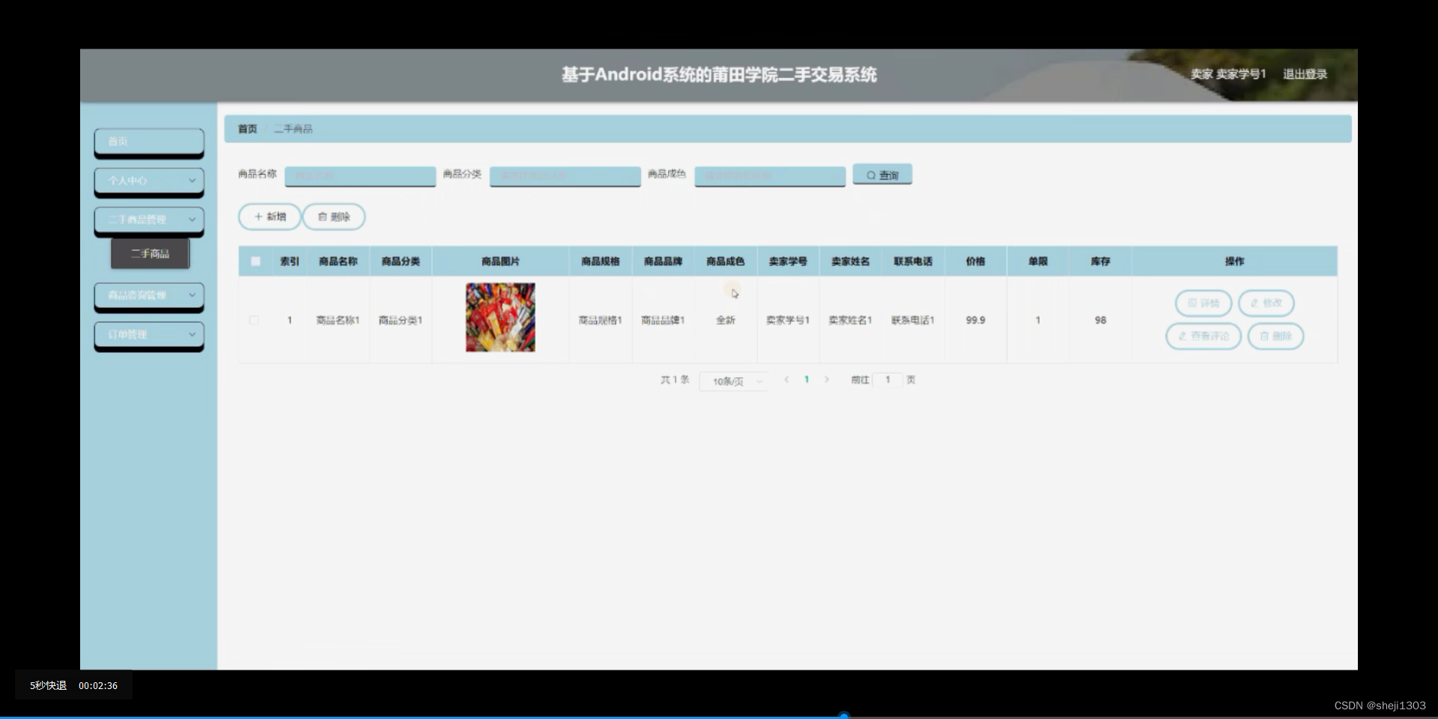Check the select-all checkbox in table header

pyautogui.click(x=255, y=261)
